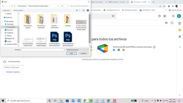Open Inmobiliaria CGS, C.A. bookmark
The width and height of the screenshot is (183, 103).
coord(112,10)
